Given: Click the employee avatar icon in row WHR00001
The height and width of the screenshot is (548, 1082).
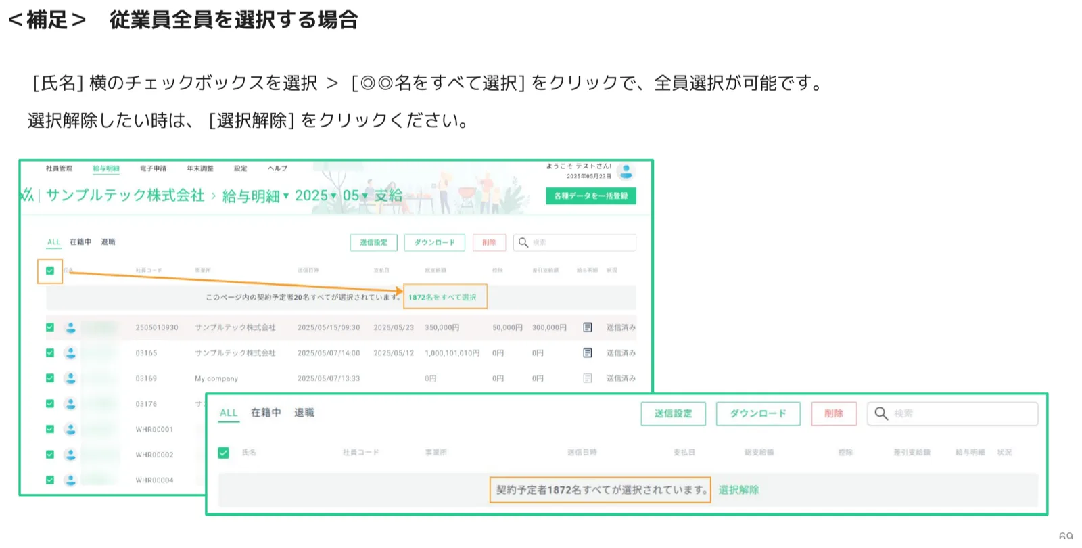Looking at the screenshot, I should tap(70, 429).
